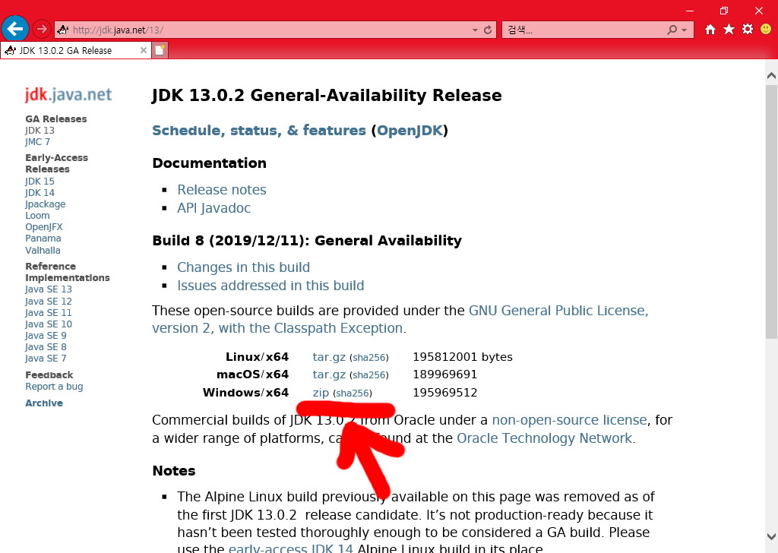The width and height of the screenshot is (778, 553).
Task: Click the address bar URL field
Action: 268,30
